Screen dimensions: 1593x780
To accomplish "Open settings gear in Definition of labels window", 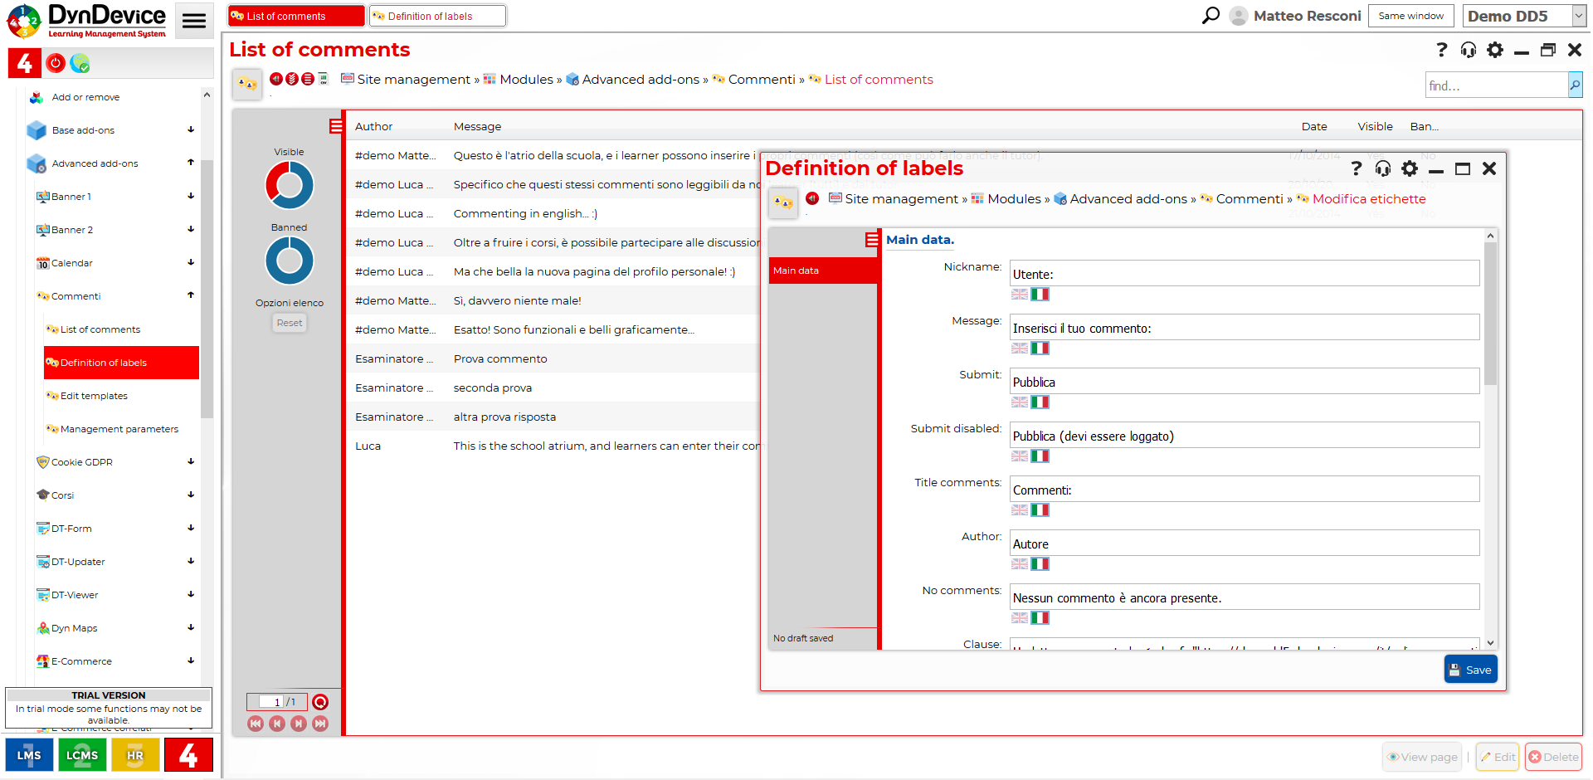I will coord(1410,168).
